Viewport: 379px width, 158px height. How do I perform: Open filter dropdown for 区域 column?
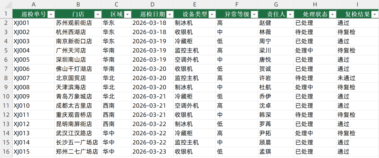coord(128,14)
